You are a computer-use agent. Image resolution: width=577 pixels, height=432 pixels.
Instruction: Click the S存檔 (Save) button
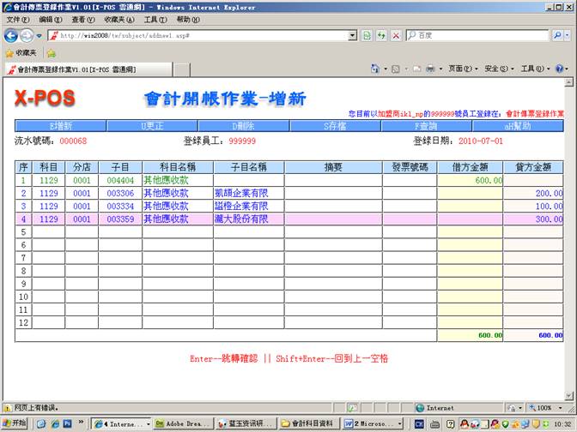coord(336,126)
